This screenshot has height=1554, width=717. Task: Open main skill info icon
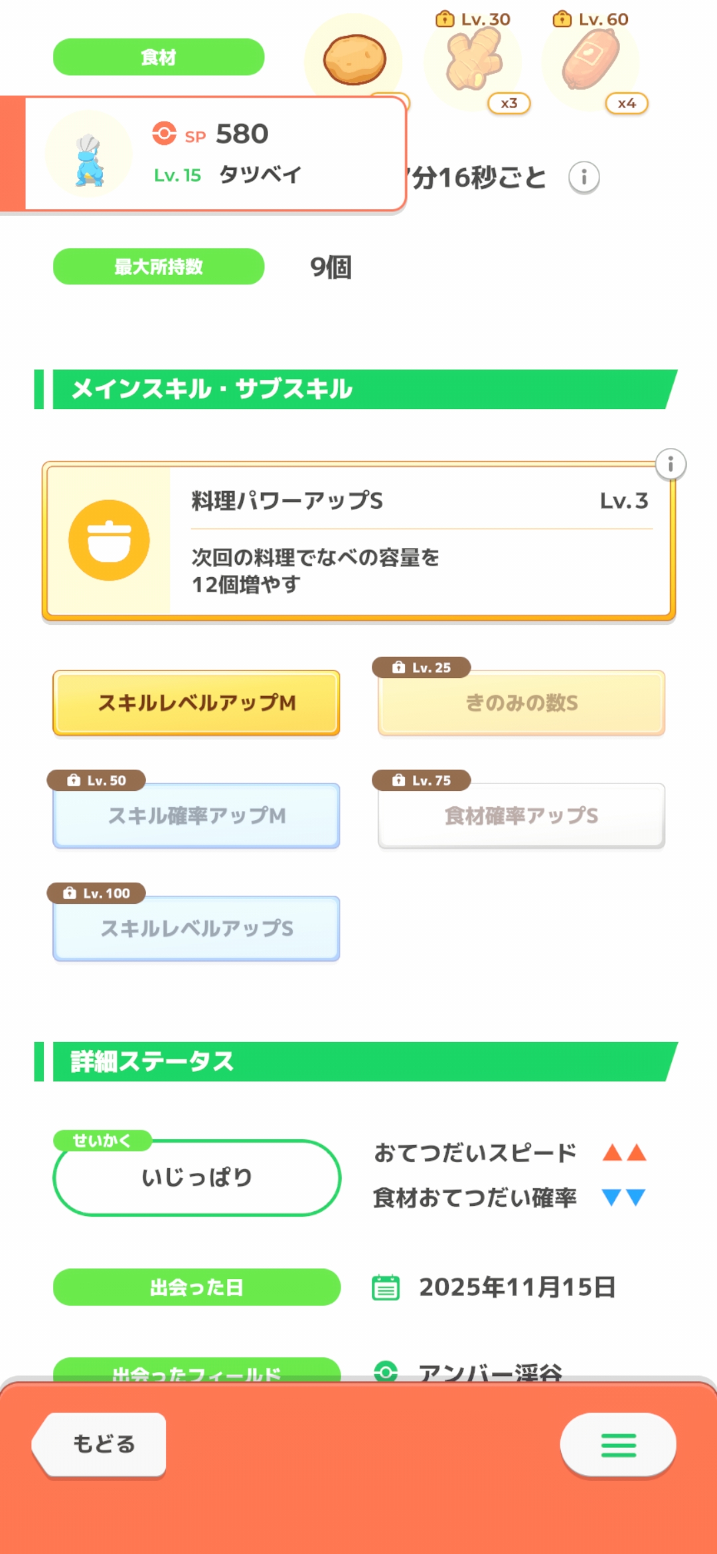pos(671,464)
